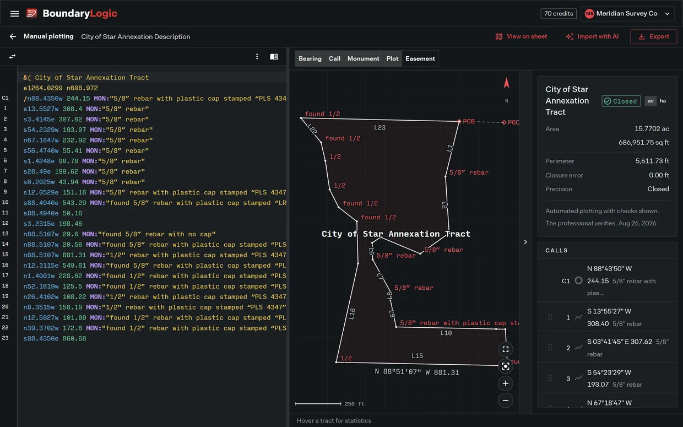The image size is (683, 427).
Task: Click the center-on-tract focus icon
Action: pyautogui.click(x=506, y=366)
